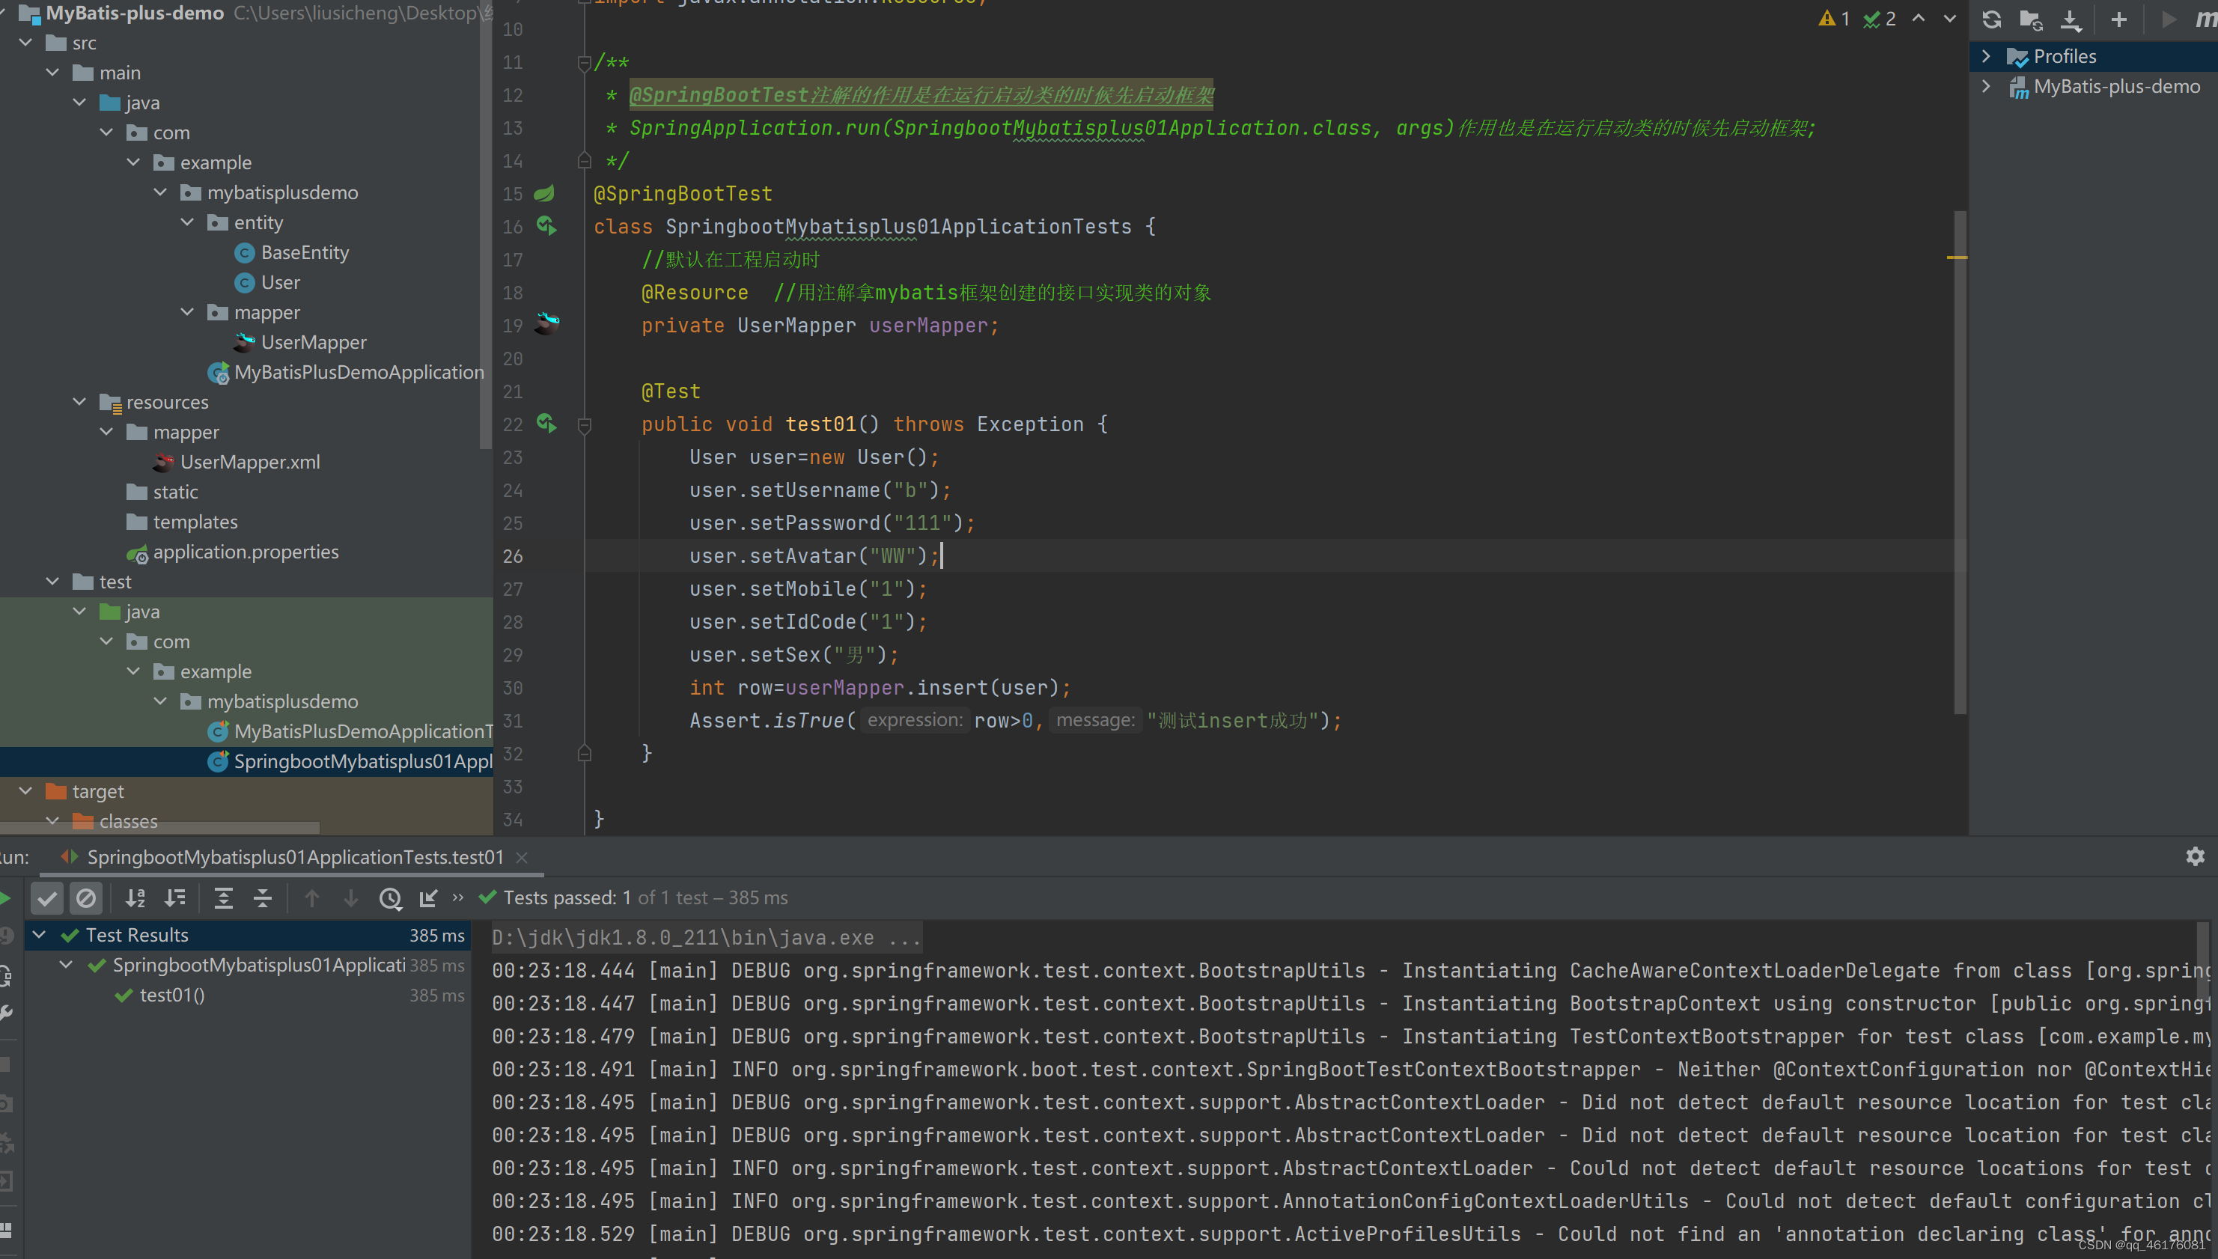
Task: Expand all test results nodes
Action: coord(223,898)
